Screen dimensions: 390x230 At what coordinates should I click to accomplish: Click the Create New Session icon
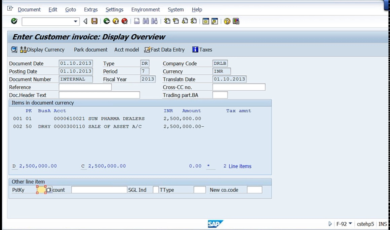[206, 21]
